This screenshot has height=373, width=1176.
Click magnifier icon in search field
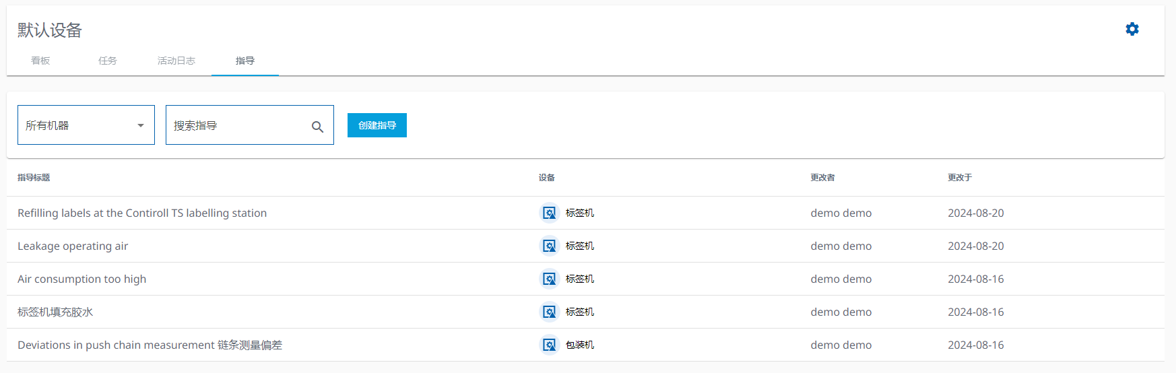[317, 127]
